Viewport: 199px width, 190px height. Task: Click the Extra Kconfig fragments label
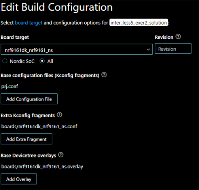click(28, 116)
